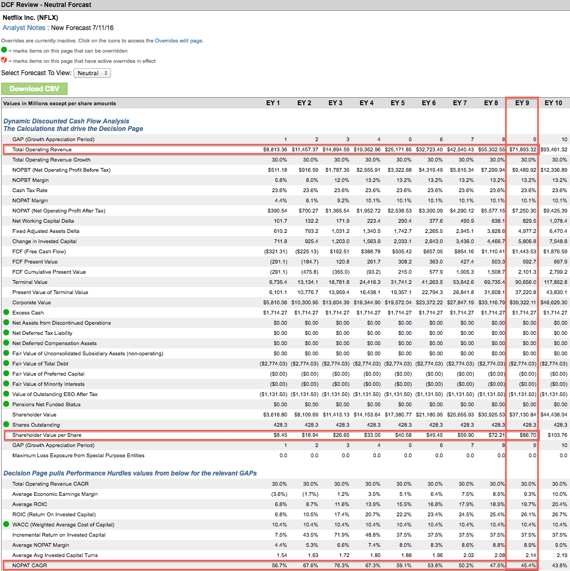Click the Total Operating Revenue Growth label

point(52,160)
